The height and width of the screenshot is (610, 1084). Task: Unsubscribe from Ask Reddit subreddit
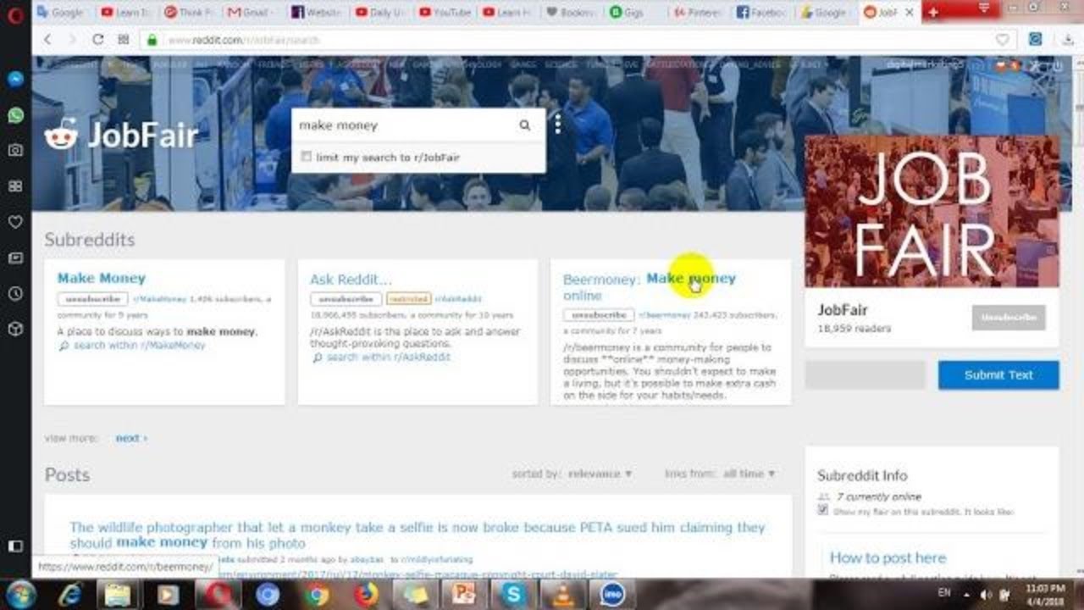[x=346, y=299]
